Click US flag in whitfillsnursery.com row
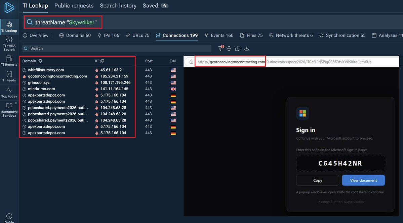 click(173, 70)
